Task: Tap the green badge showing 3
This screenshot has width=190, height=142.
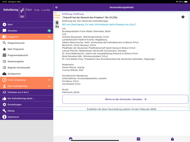Action: [x=49, y=31]
